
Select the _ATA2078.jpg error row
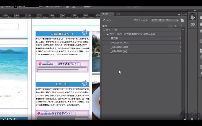142,51
